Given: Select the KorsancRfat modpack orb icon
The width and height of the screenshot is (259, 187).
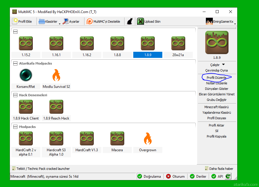Looking at the screenshot, I should (x=26, y=75).
